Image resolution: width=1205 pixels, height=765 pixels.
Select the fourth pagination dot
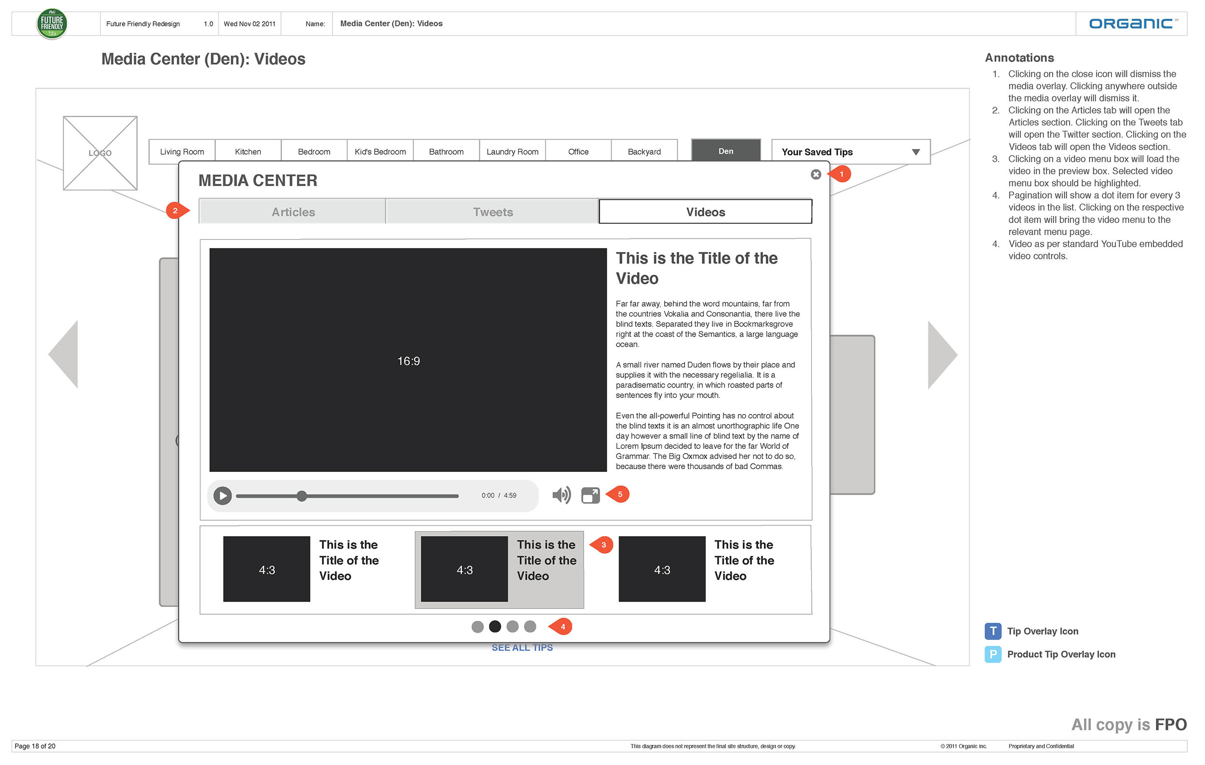coord(530,626)
